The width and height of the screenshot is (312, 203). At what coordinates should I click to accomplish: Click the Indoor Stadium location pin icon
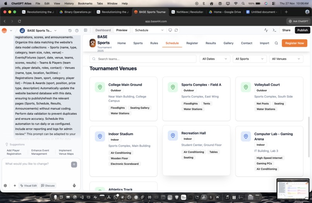pyautogui.click(x=100, y=136)
